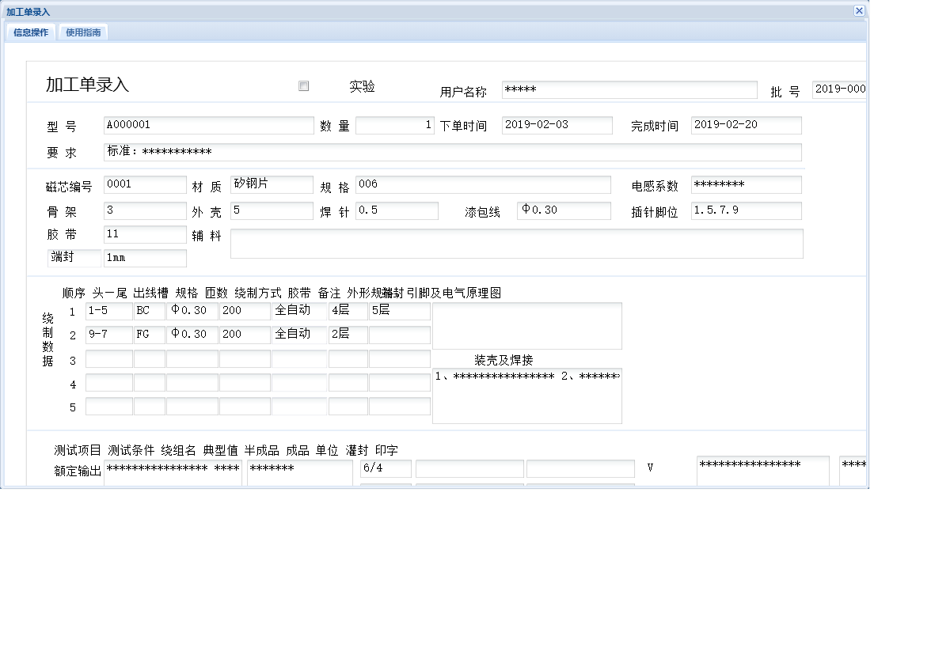Screen dimensions: 950x670
Task: Click the 用户名称 input field
Action: [x=629, y=89]
